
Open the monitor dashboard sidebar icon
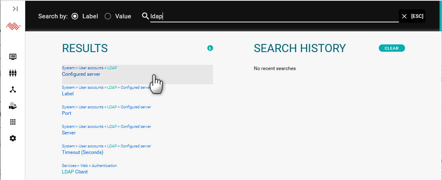[13, 57]
